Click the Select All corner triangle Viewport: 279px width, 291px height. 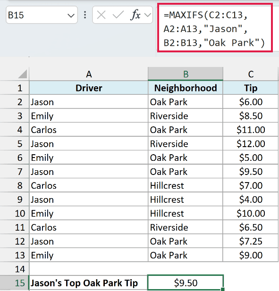pyautogui.click(x=23, y=74)
